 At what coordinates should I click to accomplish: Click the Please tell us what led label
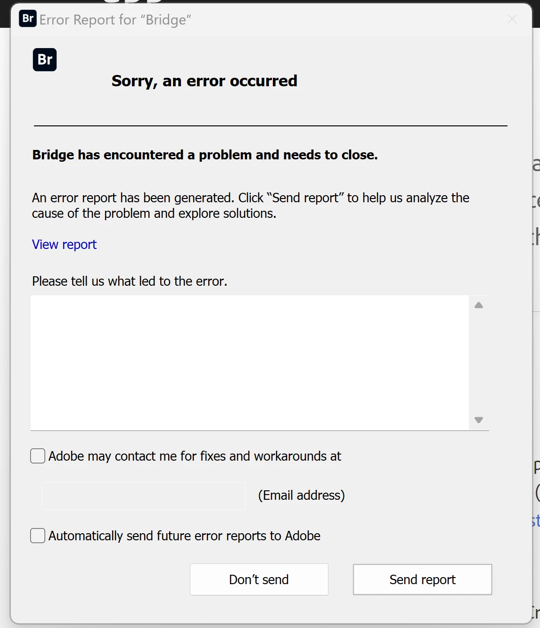(130, 281)
